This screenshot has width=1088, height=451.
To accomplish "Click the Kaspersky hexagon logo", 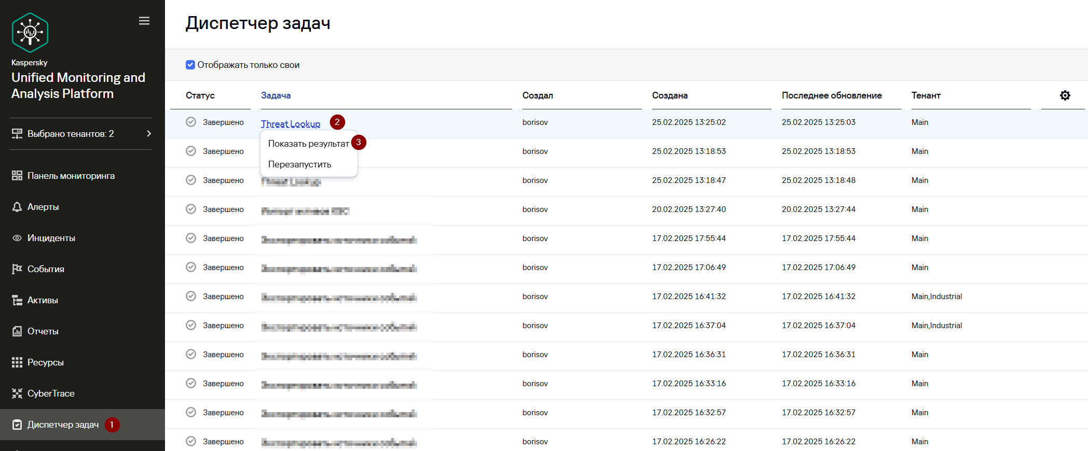I will pos(30,32).
